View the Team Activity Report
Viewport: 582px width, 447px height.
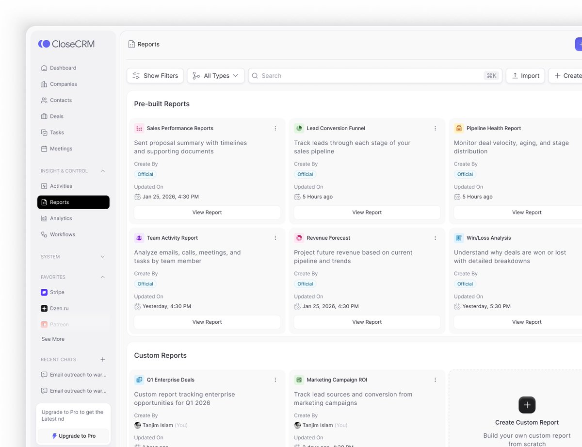point(207,322)
